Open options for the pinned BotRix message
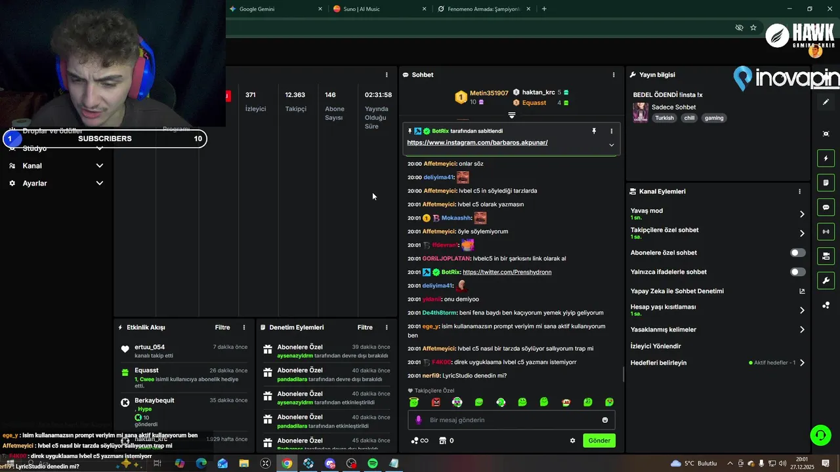This screenshot has height=472, width=840. [x=612, y=131]
